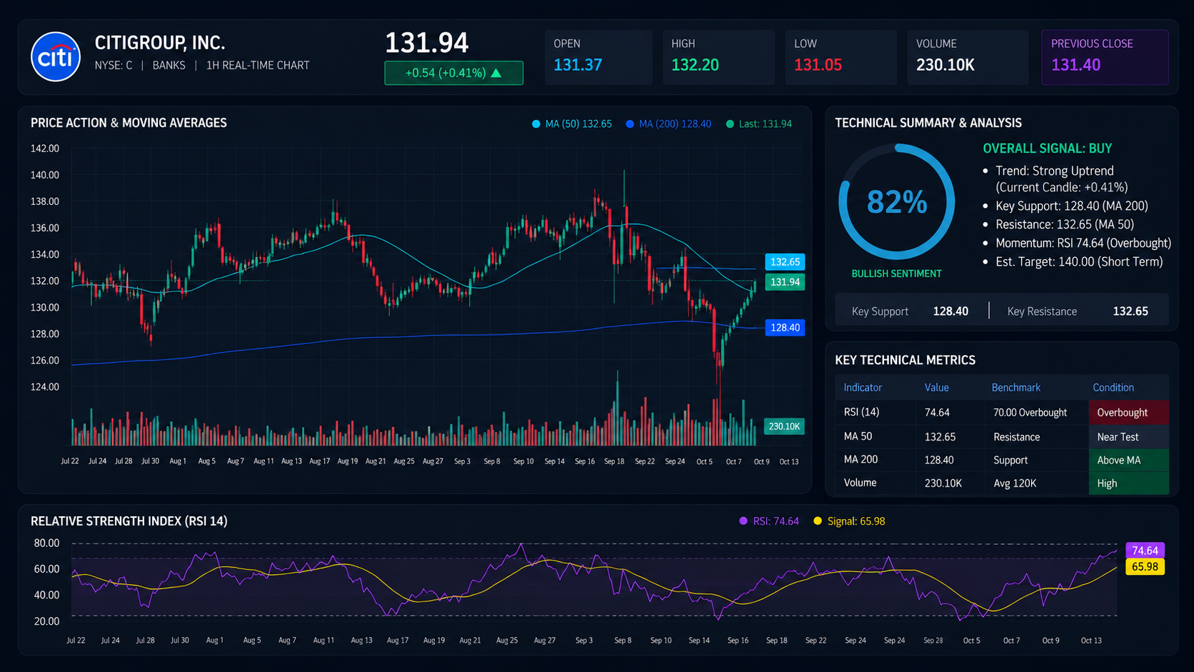The image size is (1194, 672).
Task: Click the 142.00 price axis label
Action: (44, 149)
